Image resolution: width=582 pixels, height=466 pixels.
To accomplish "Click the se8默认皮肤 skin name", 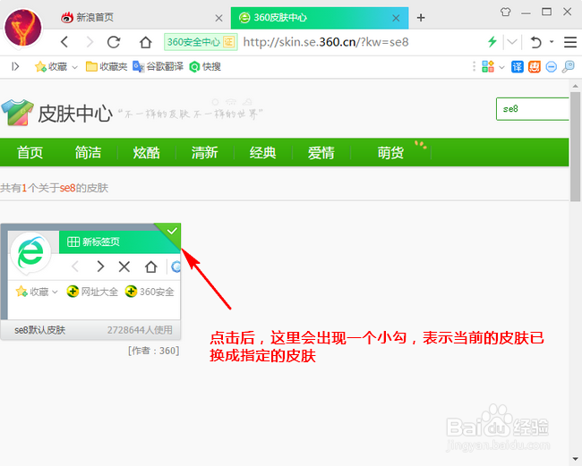I will (x=39, y=330).
